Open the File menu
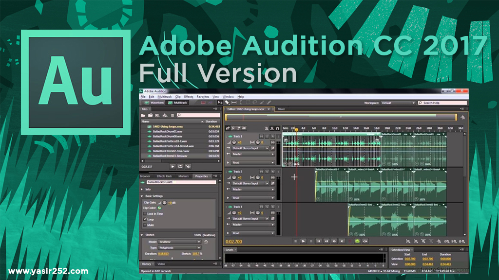This screenshot has width=499, height=280. (143, 97)
